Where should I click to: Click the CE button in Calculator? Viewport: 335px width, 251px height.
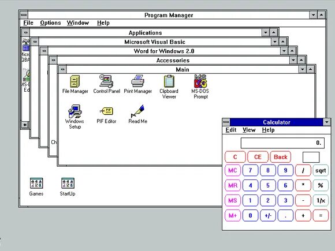coord(258,157)
